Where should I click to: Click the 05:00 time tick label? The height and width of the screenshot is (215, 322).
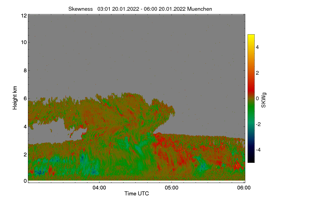tap(172, 188)
